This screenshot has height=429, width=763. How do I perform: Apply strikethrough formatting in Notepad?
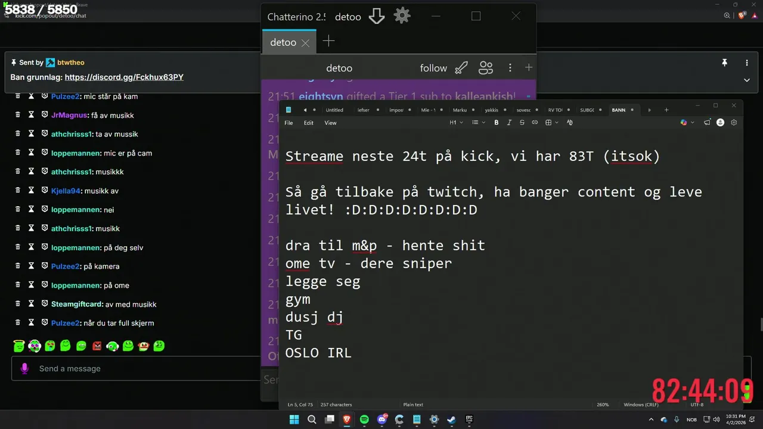pyautogui.click(x=522, y=123)
